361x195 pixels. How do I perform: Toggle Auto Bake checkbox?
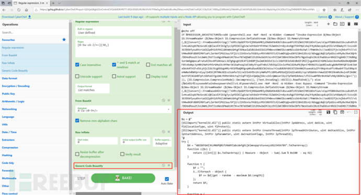pyautogui.click(x=167, y=179)
